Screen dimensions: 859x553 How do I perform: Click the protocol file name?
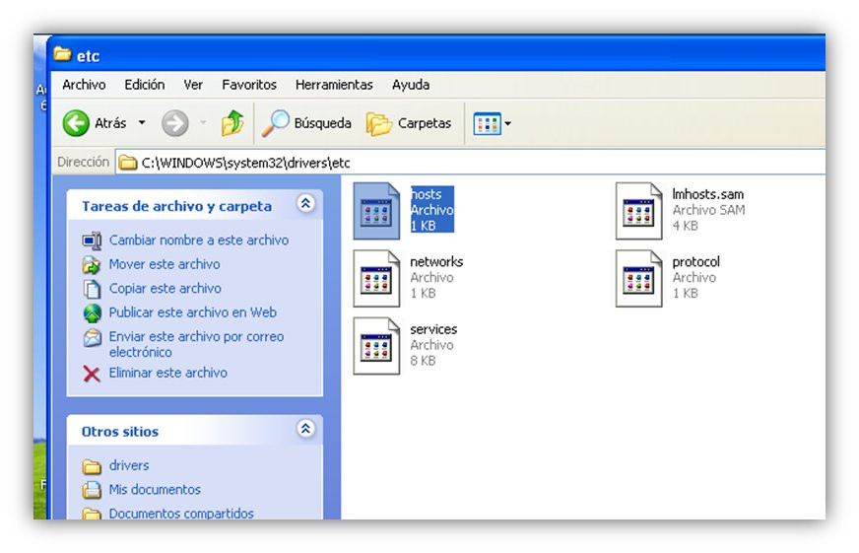pos(695,261)
